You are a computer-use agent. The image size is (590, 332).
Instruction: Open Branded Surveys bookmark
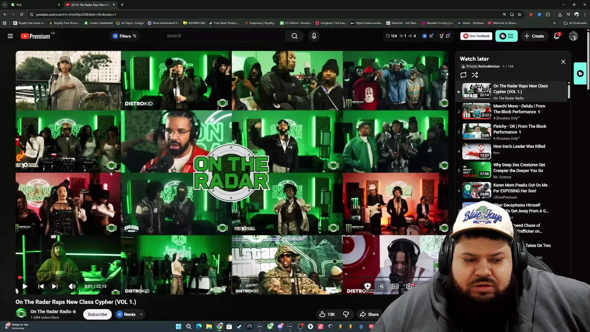(x=437, y=23)
